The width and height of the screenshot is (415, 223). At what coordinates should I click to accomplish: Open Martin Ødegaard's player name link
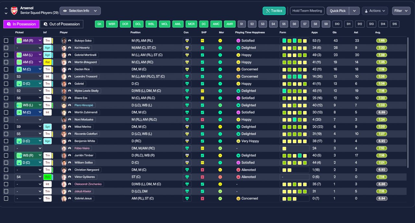pos(86,62)
